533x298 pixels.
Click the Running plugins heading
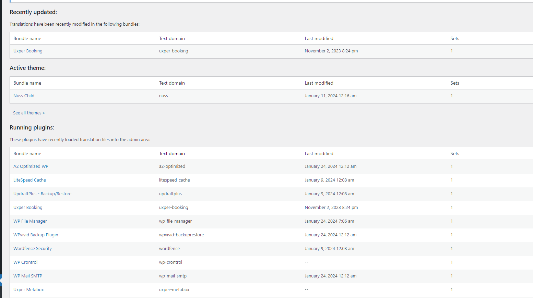pos(32,127)
